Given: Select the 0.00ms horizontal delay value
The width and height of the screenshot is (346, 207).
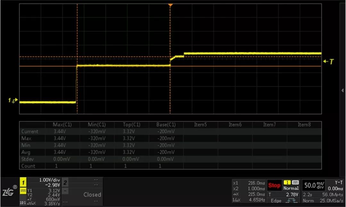Looking at the screenshot, I should (x=335, y=189).
